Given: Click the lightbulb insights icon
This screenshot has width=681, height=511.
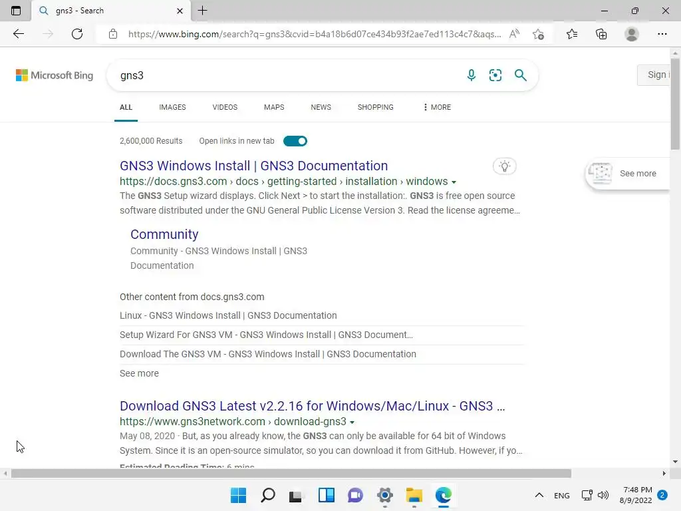Looking at the screenshot, I should [505, 166].
